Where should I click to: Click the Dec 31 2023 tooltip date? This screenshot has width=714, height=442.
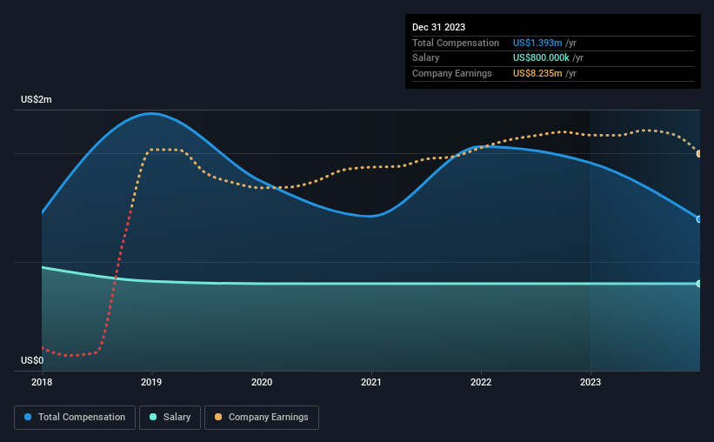[x=438, y=27]
